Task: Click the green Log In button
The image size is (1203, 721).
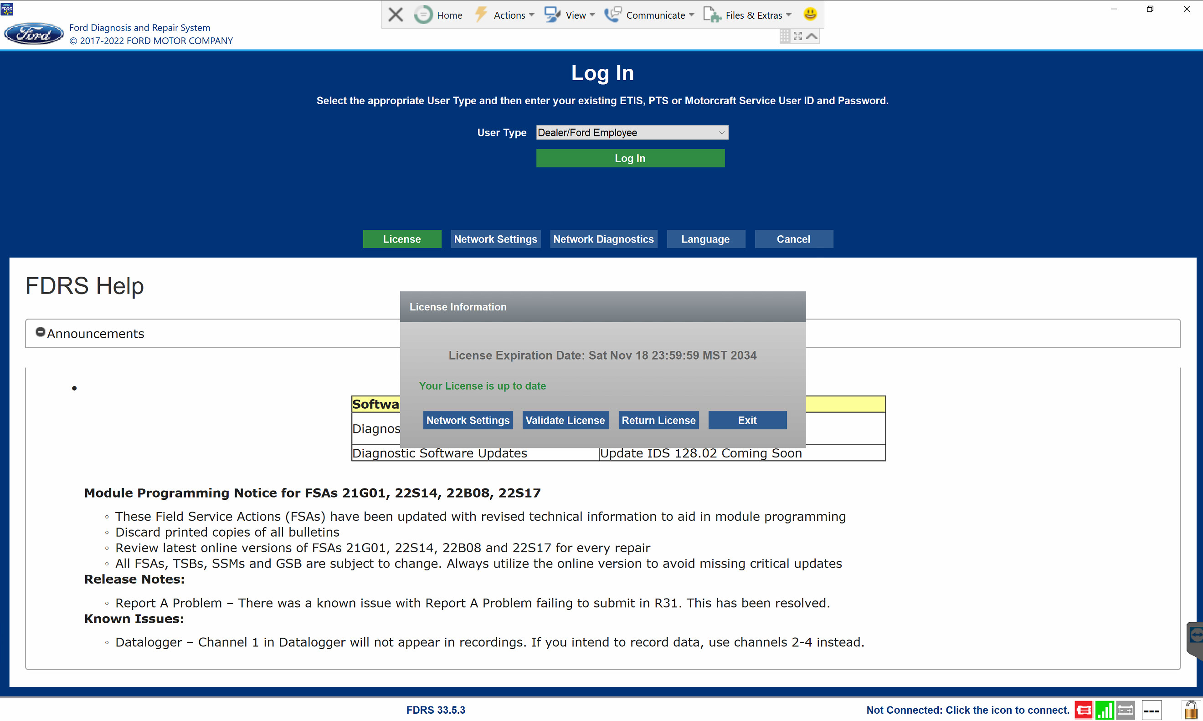Action: (x=630, y=158)
